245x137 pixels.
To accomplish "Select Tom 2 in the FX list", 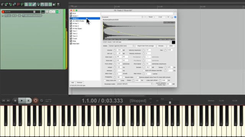I will tap(75, 33).
